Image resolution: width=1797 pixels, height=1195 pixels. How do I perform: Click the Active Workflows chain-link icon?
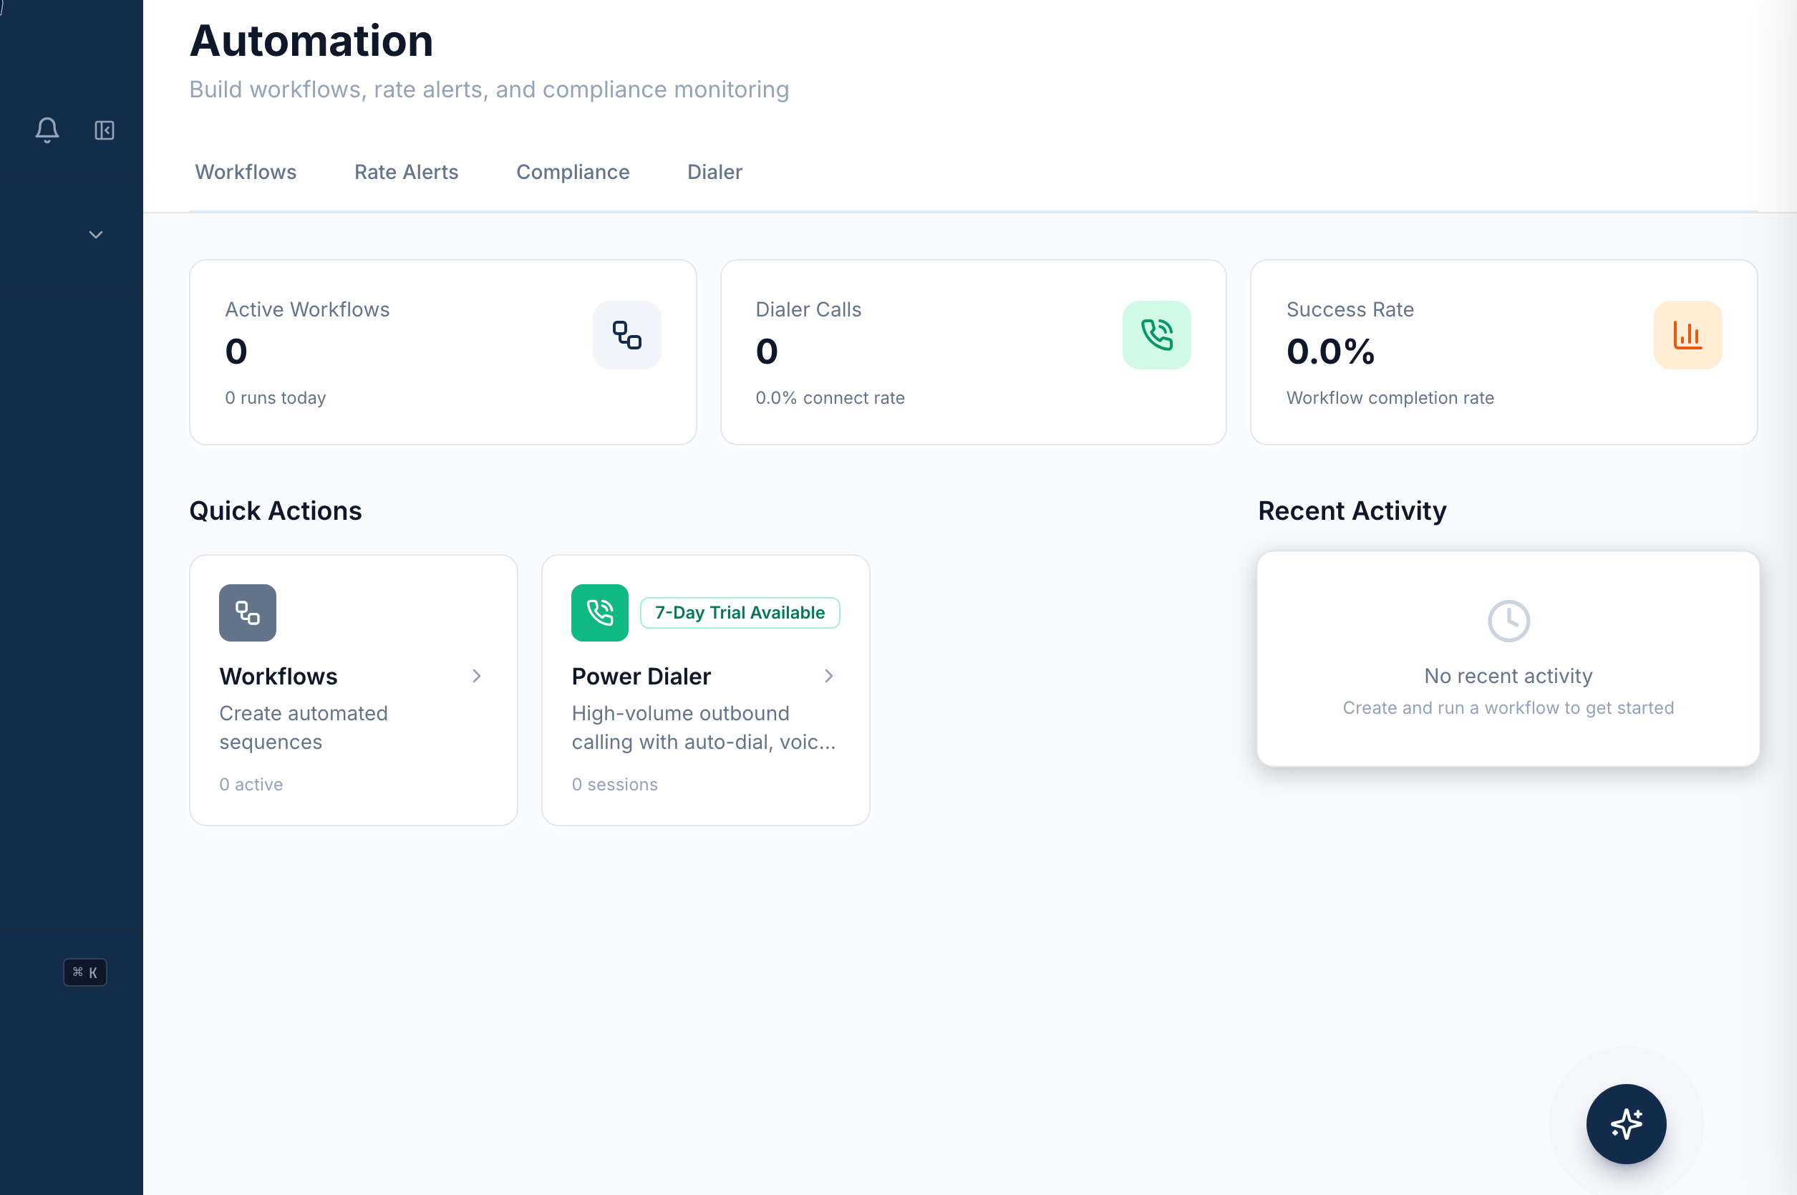pyautogui.click(x=626, y=334)
